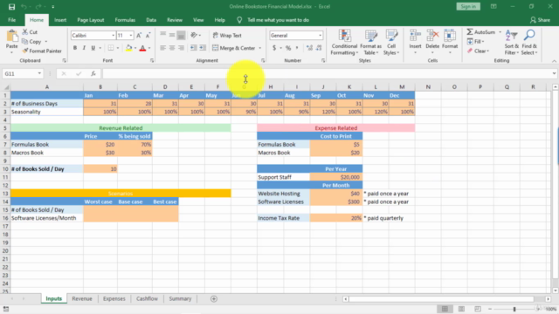Screen dimensions: 559x314
Task: Click the orientation angle text icon
Action: 194,35
